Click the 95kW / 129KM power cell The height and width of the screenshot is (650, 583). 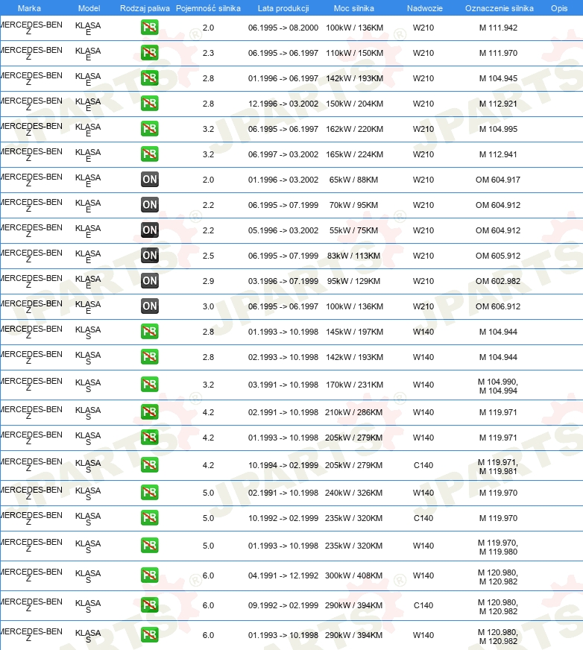(353, 281)
